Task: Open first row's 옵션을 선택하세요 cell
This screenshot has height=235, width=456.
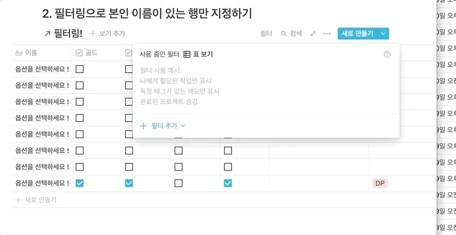Action: pos(42,69)
